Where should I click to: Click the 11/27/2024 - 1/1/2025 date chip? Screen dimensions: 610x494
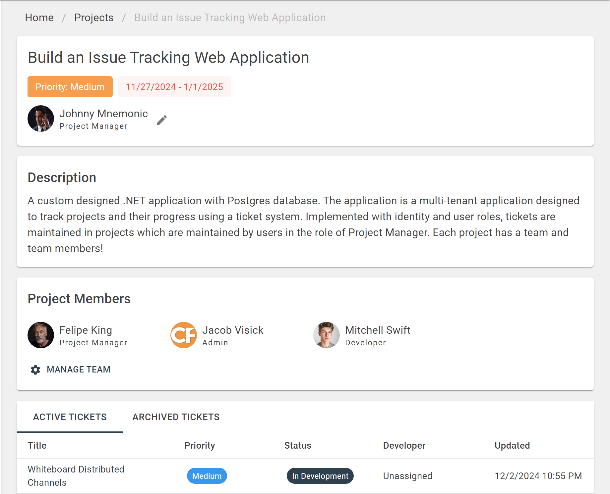point(174,87)
